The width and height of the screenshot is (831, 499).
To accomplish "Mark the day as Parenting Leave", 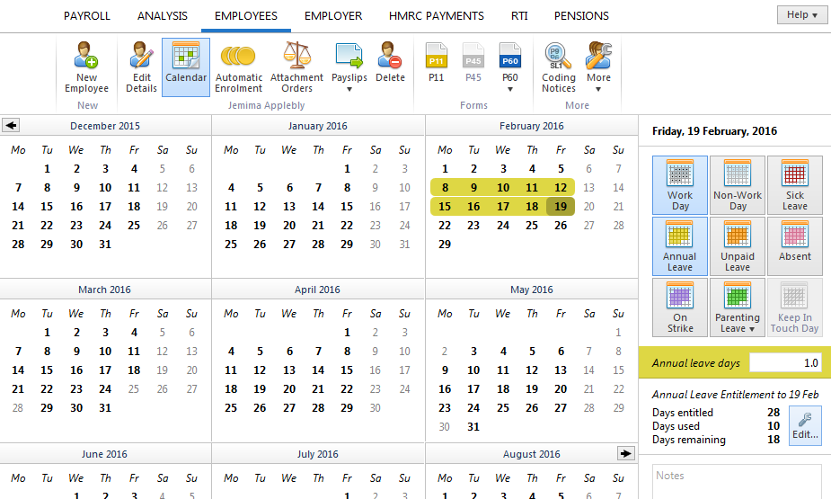I will pos(738,307).
